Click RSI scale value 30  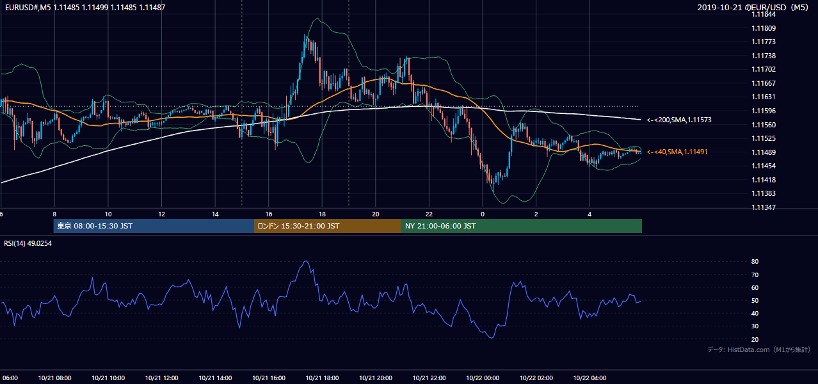click(x=755, y=326)
